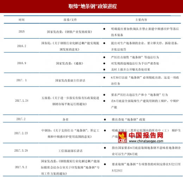Click the line 推出查处“地条钢”政策

coord(128,120)
